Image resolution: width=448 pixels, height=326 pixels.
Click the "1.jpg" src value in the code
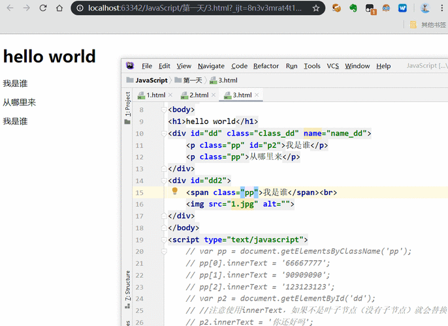pos(242,204)
